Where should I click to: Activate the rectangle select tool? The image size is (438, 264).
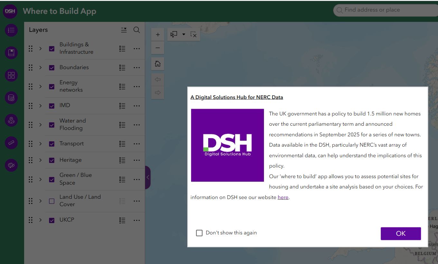(x=174, y=34)
